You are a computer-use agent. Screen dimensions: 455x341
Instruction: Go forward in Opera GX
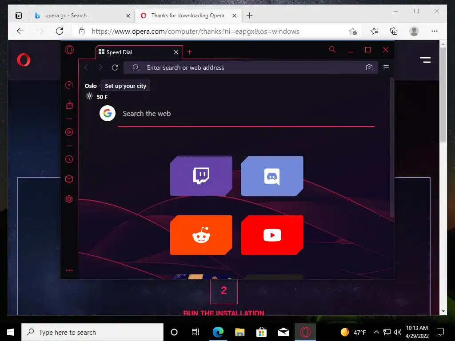point(100,67)
